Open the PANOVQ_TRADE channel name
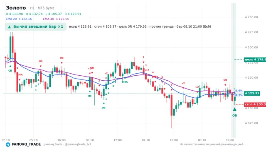Image resolution: width=266 pixels, height=149 pixels. point(26,144)
